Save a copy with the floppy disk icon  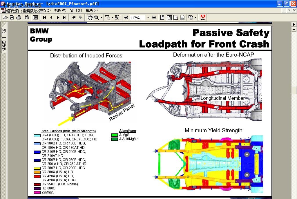click(12, 18)
